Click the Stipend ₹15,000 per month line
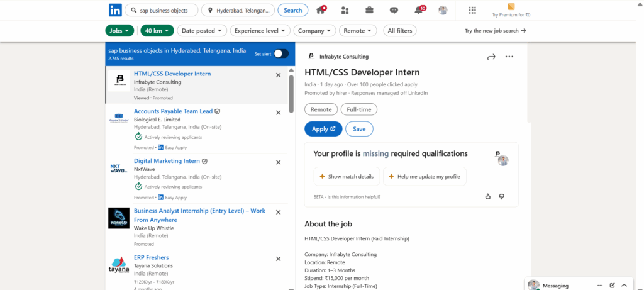This screenshot has width=644, height=290. 337,278
